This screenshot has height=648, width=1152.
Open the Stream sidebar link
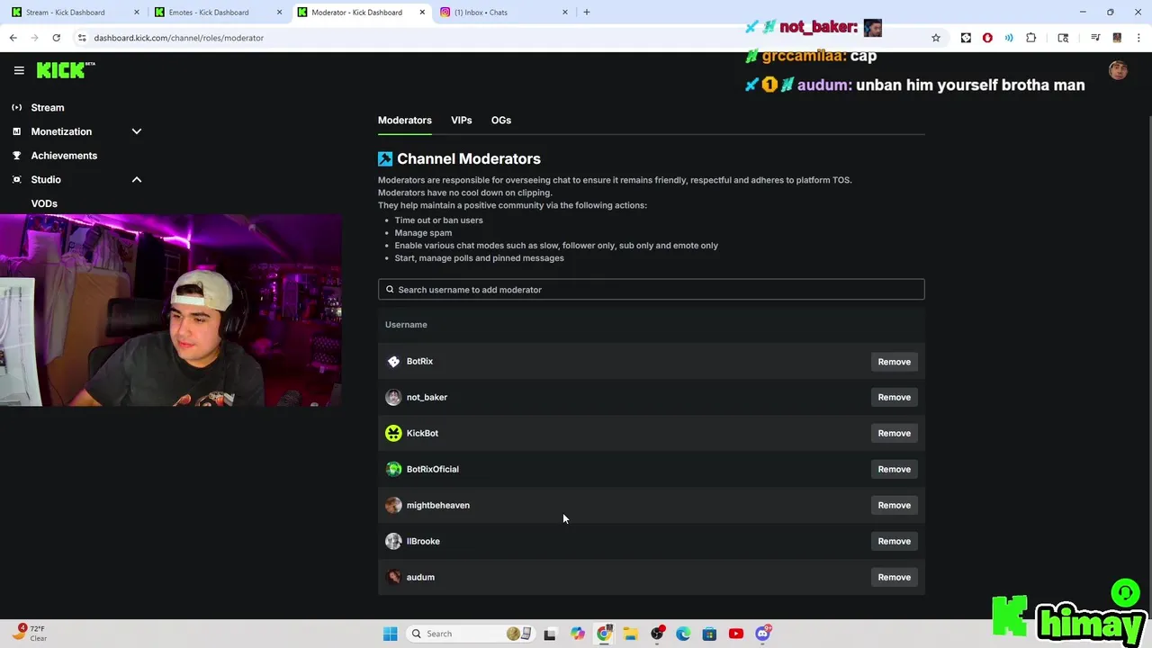coord(48,107)
